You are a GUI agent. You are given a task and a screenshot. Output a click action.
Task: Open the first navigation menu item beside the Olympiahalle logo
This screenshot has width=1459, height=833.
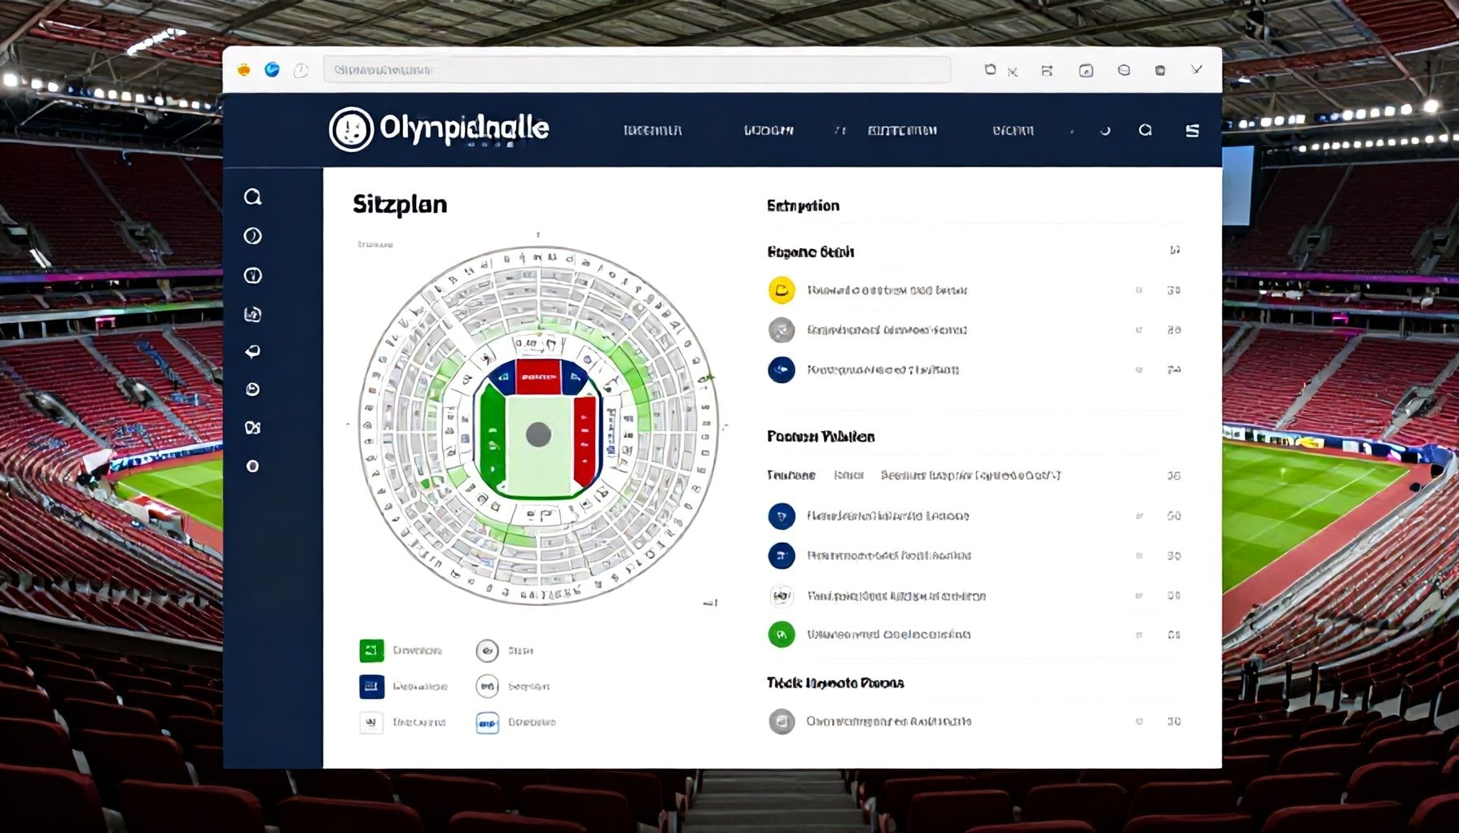[x=652, y=130]
